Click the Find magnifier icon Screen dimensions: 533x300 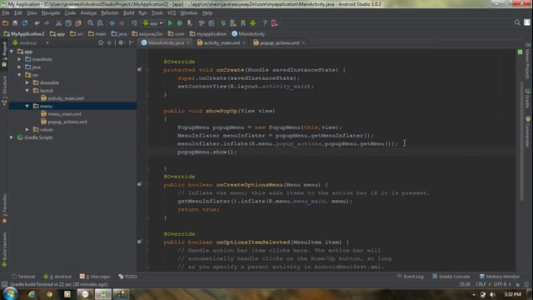point(90,23)
